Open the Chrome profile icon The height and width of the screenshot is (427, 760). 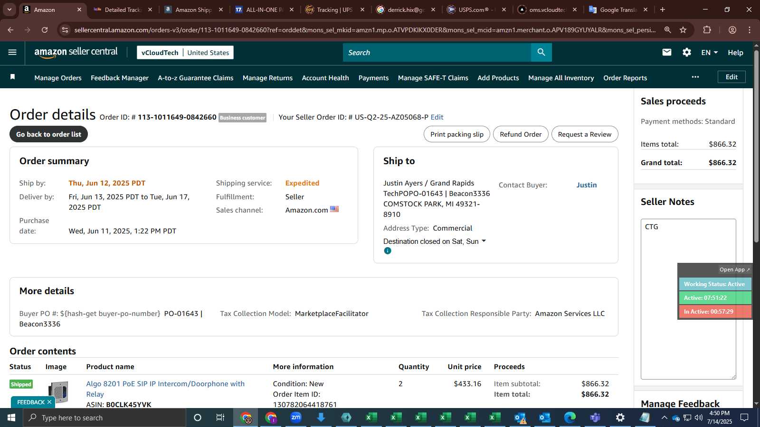click(732, 30)
